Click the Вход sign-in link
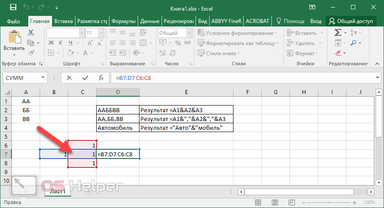This screenshot has height=208, width=384. click(x=316, y=21)
